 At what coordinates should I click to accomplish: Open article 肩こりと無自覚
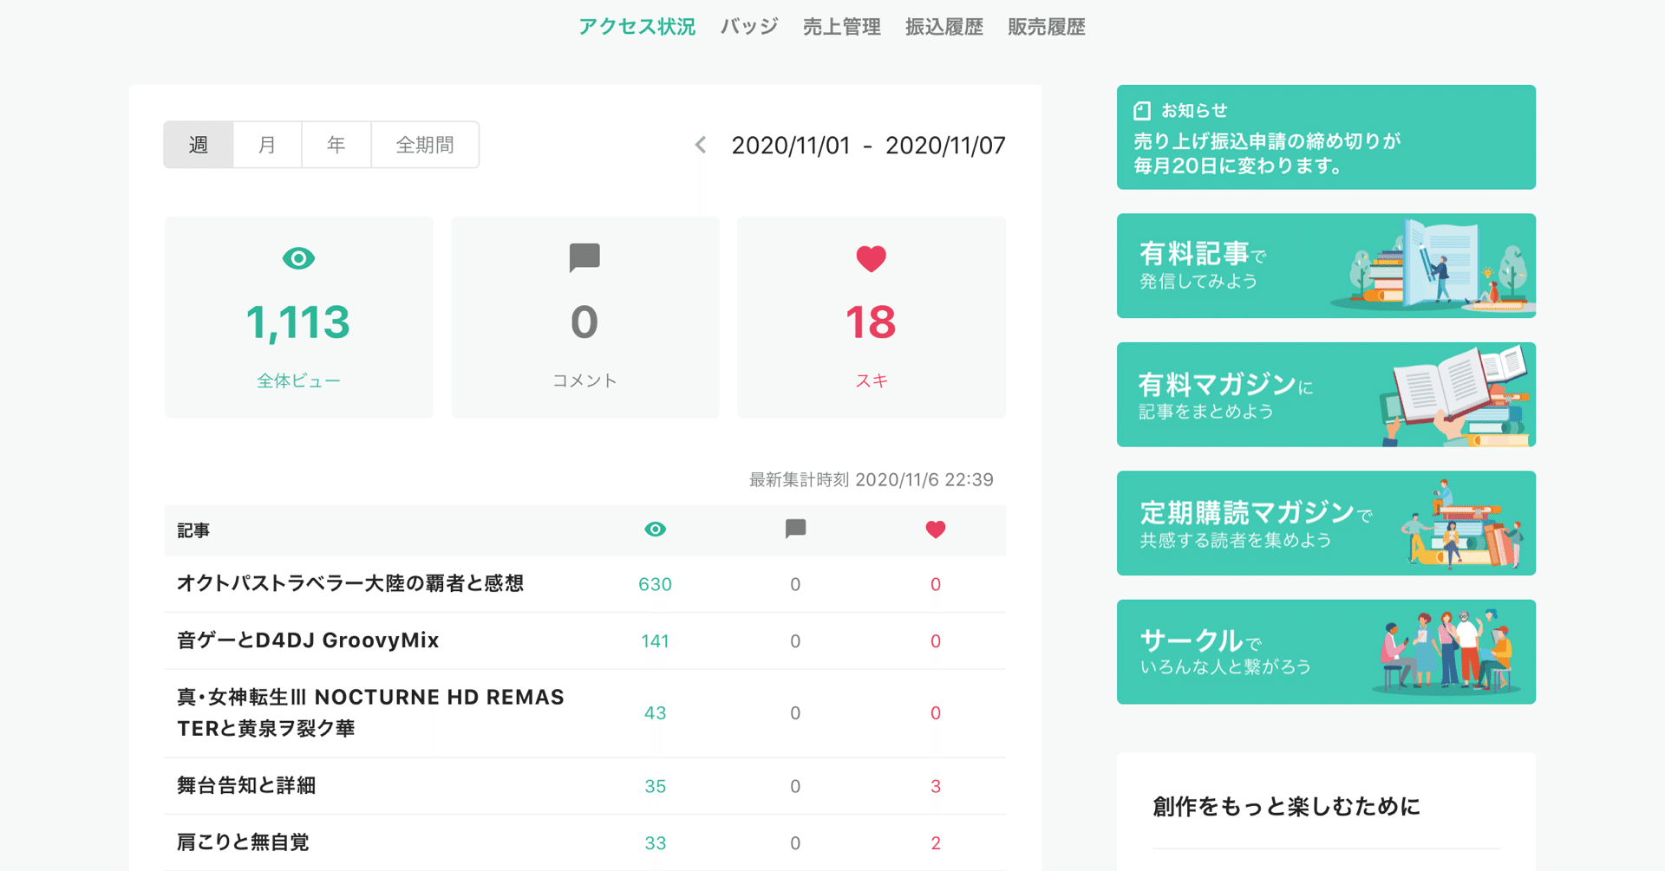(243, 842)
